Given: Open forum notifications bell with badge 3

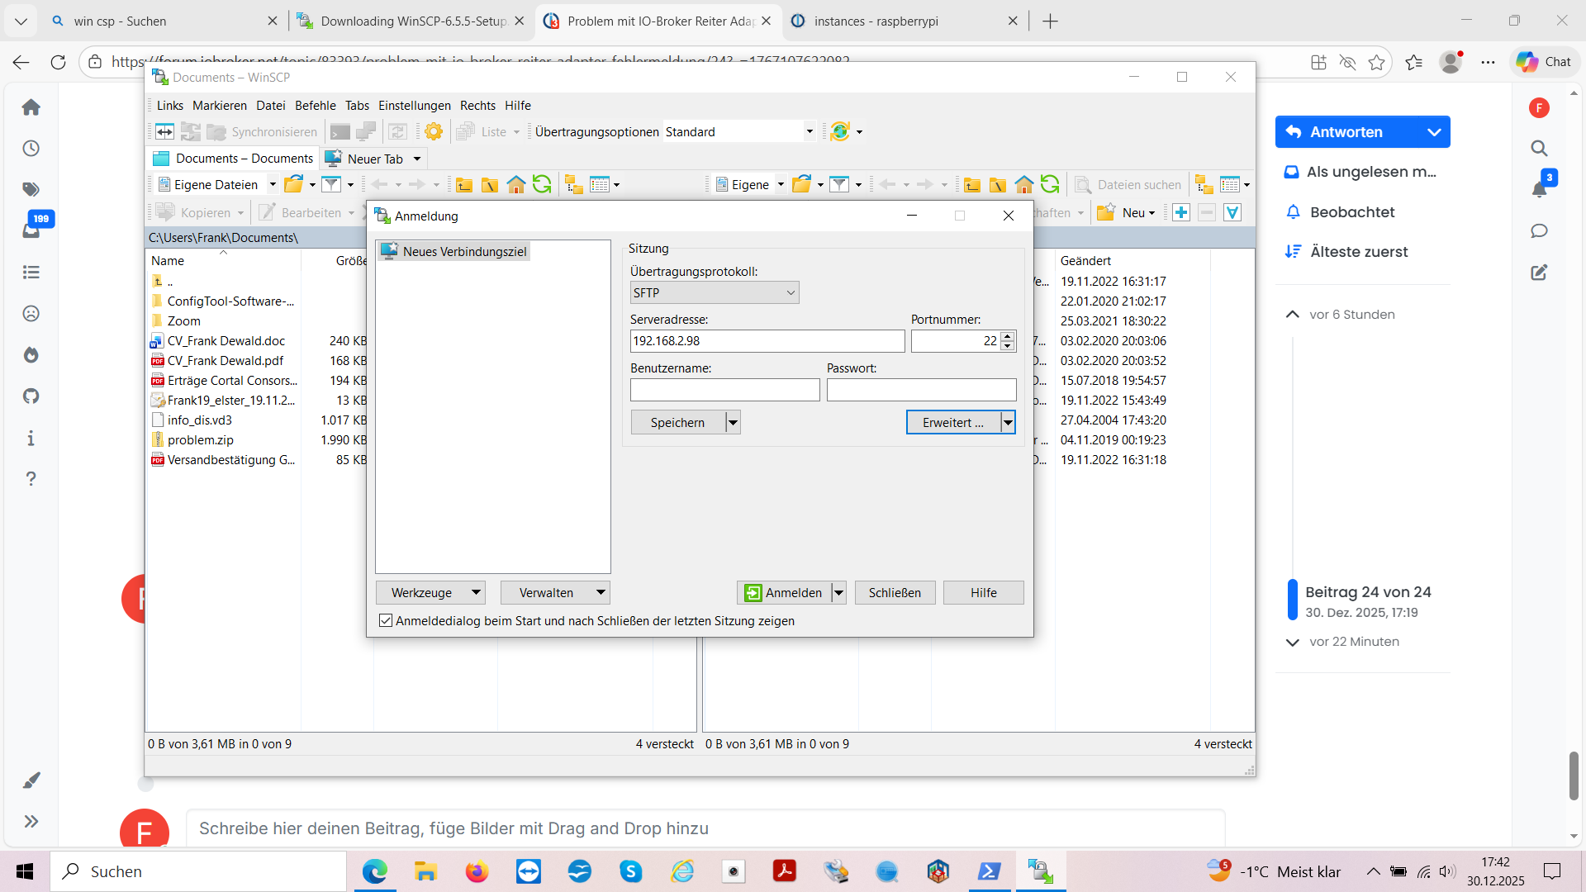Looking at the screenshot, I should (x=1540, y=188).
